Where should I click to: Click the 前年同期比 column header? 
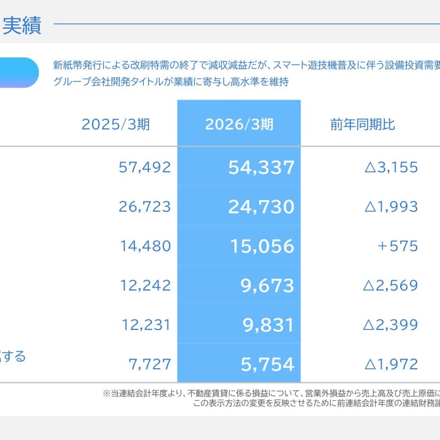coord(363,124)
